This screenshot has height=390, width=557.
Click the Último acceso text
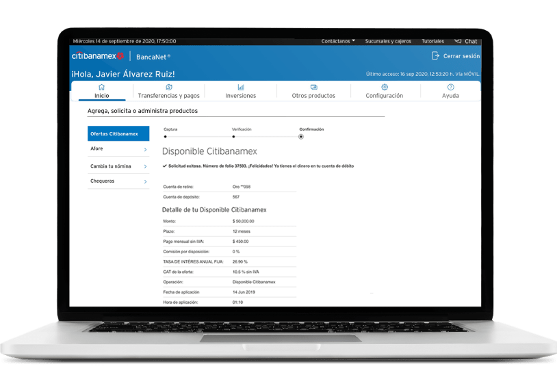[x=423, y=74]
